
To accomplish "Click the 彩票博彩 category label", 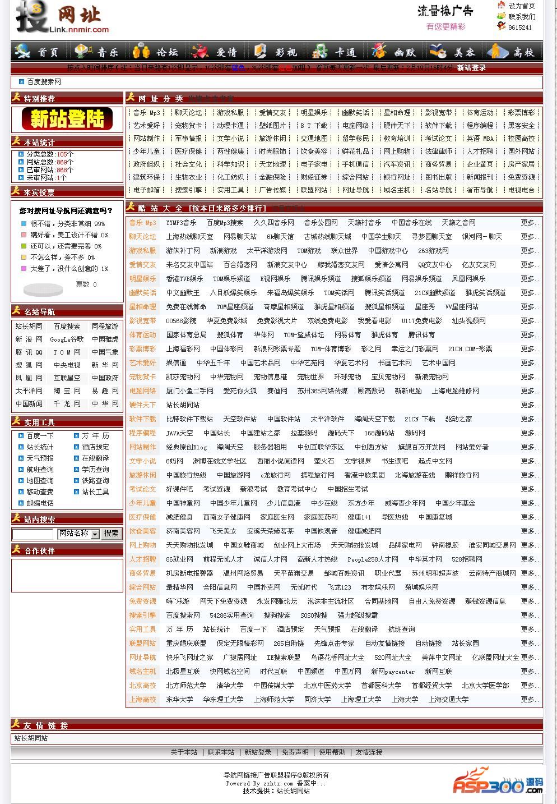I will [142, 349].
